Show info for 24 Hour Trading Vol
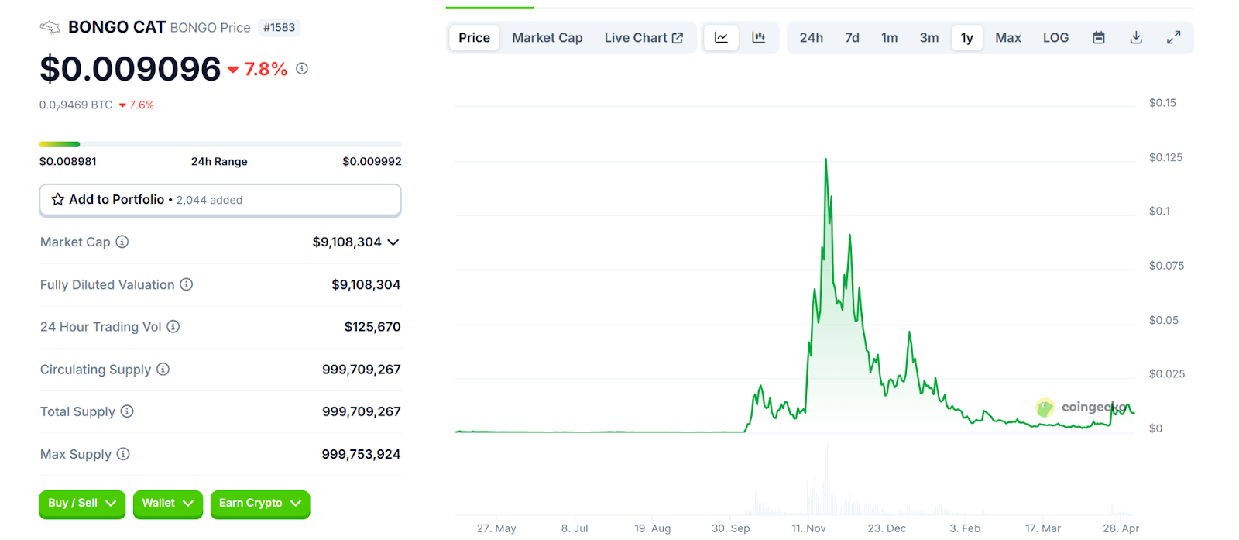This screenshot has width=1239, height=540. point(173,327)
